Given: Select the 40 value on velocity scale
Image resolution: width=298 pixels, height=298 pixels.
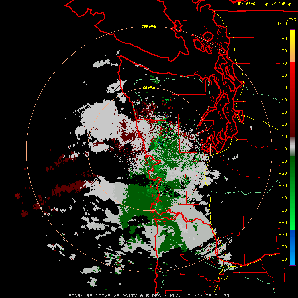Looking at the screenshot, I should (x=284, y=100).
